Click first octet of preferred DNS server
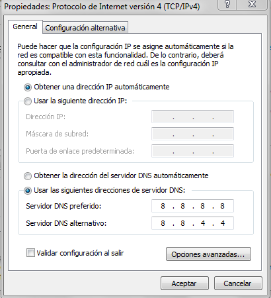Viewport: 271px width, 298px height. click(x=163, y=206)
